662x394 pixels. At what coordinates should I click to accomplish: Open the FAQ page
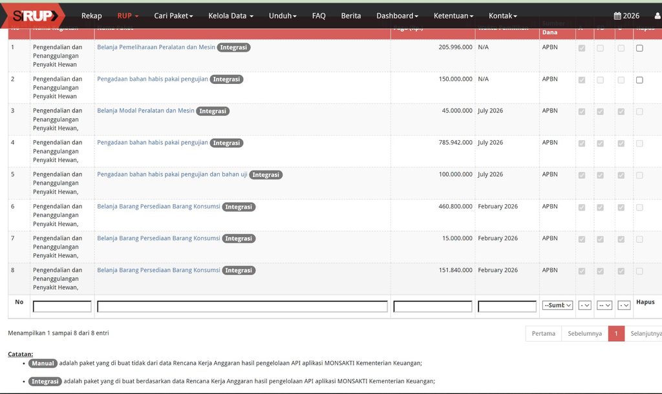[319, 16]
